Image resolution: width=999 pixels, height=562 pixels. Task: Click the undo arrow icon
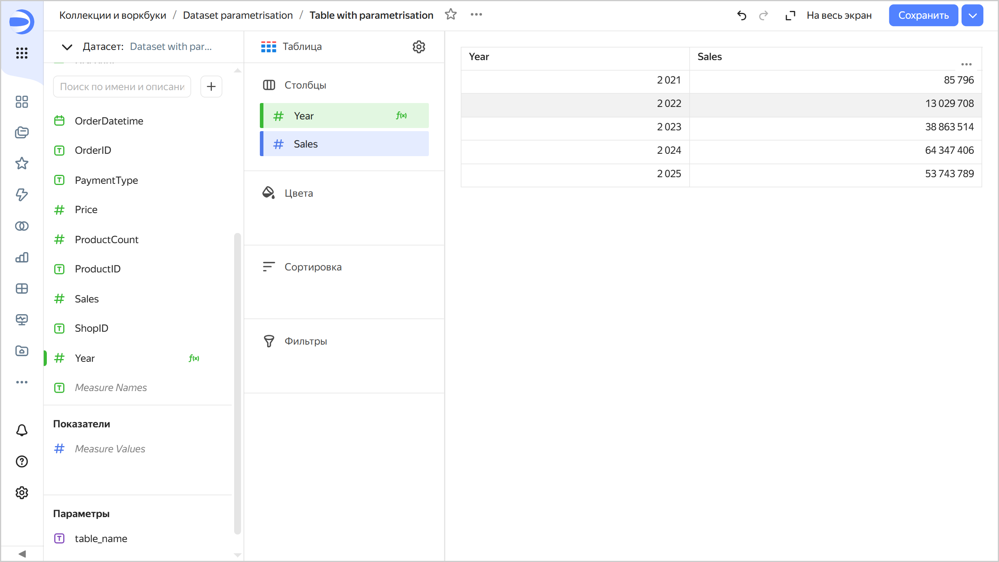pyautogui.click(x=741, y=16)
